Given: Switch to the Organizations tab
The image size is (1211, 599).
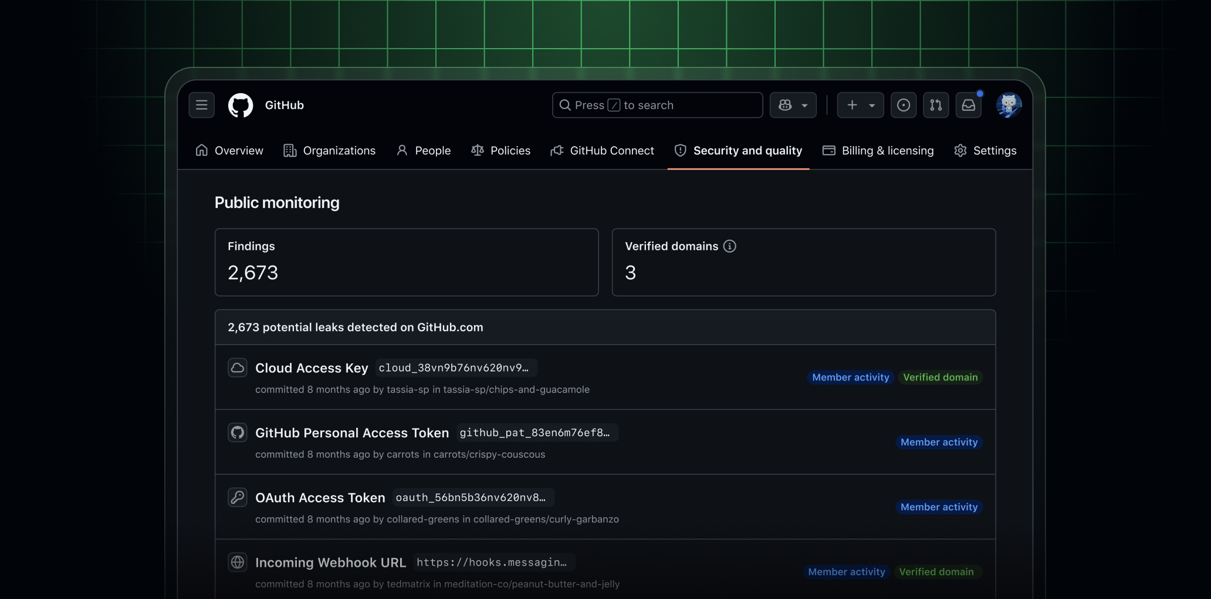Looking at the screenshot, I should point(330,151).
